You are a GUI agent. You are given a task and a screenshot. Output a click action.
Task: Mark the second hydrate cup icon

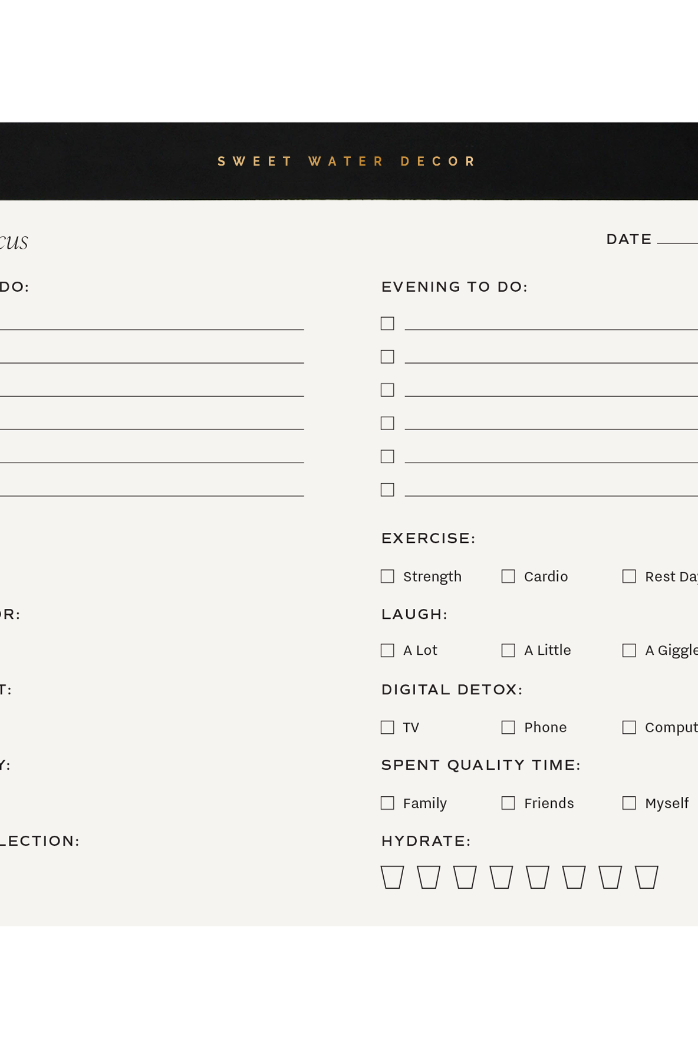pyautogui.click(x=429, y=877)
